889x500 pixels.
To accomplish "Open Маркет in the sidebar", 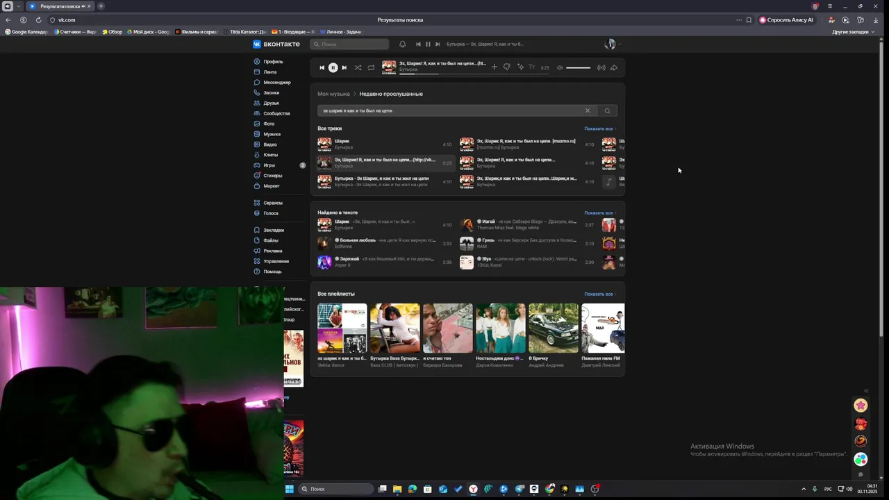I will click(272, 186).
